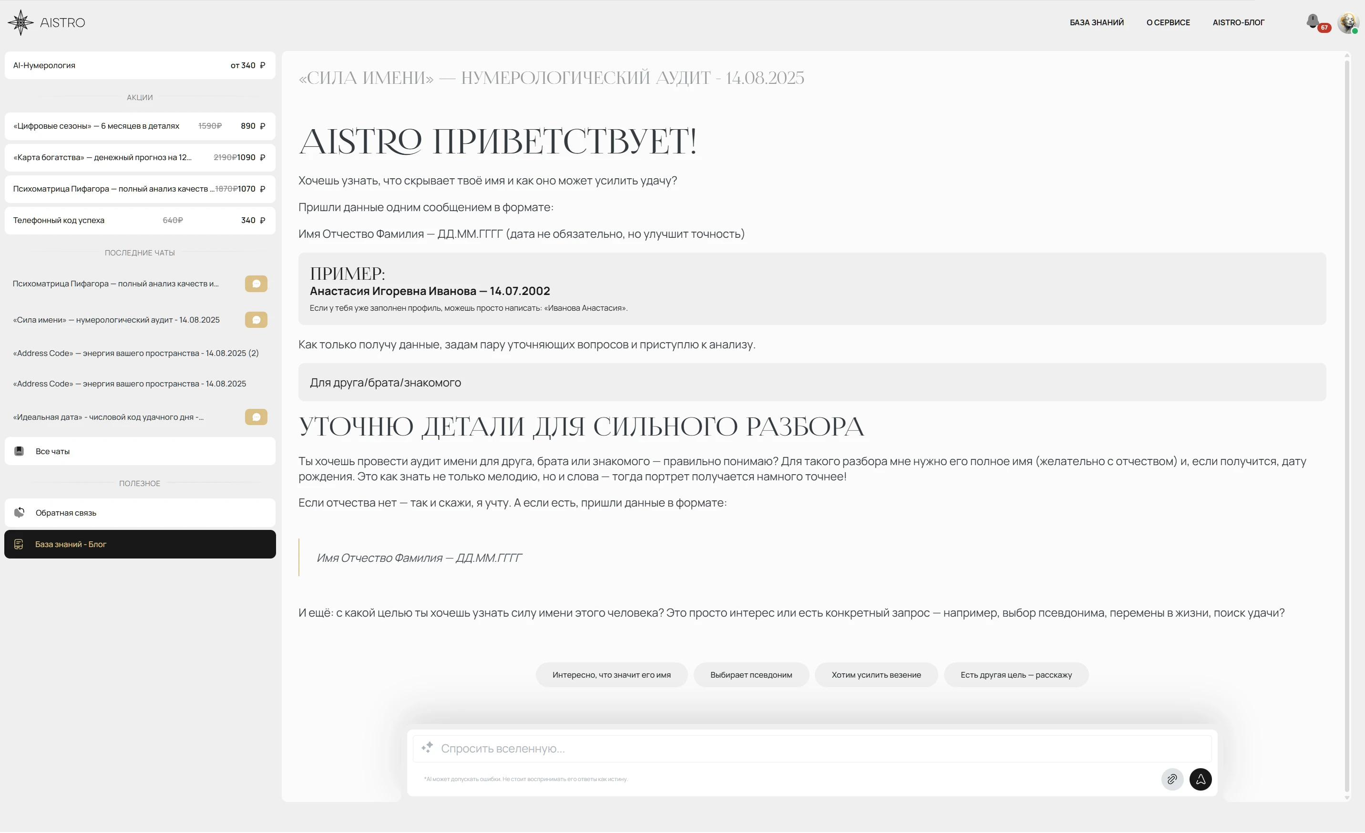The image size is (1365, 833).
Task: Open recent chat «Идеальная дата»
Action: point(109,417)
